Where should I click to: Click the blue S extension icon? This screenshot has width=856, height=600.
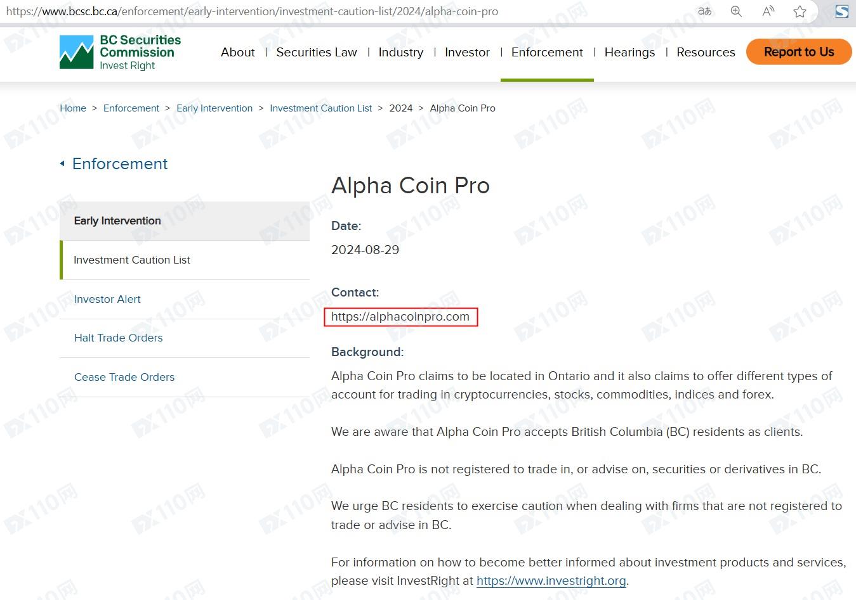tap(841, 11)
